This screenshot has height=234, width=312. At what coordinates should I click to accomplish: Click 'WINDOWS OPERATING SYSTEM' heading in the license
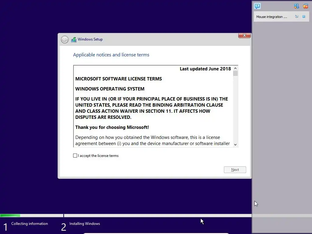tap(110, 89)
